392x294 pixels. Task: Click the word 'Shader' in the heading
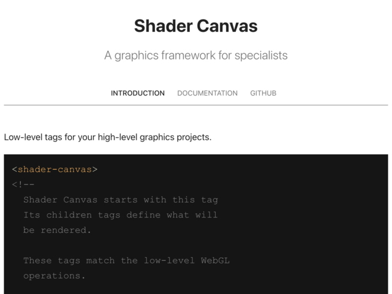(164, 26)
